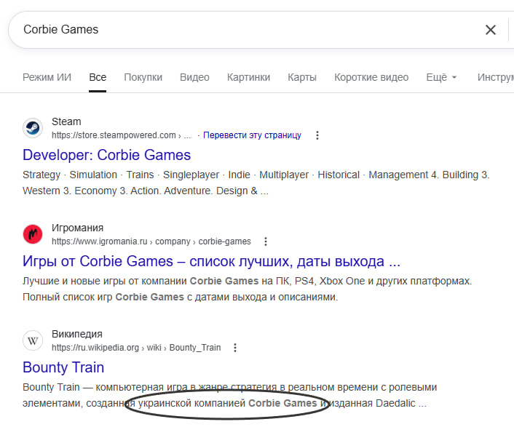This screenshot has width=514, height=427.
Task: Click Перевести эту страницу link
Action: pyautogui.click(x=252, y=135)
